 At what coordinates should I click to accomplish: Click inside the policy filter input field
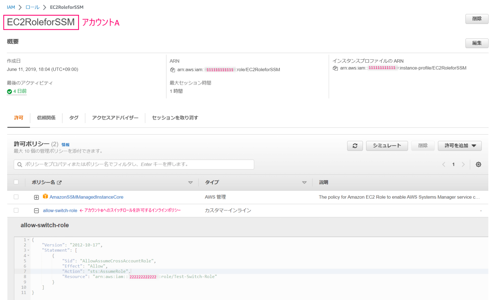coord(129,164)
